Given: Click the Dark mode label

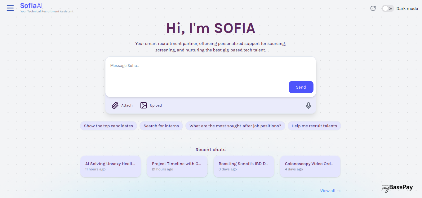Looking at the screenshot, I should (x=407, y=8).
